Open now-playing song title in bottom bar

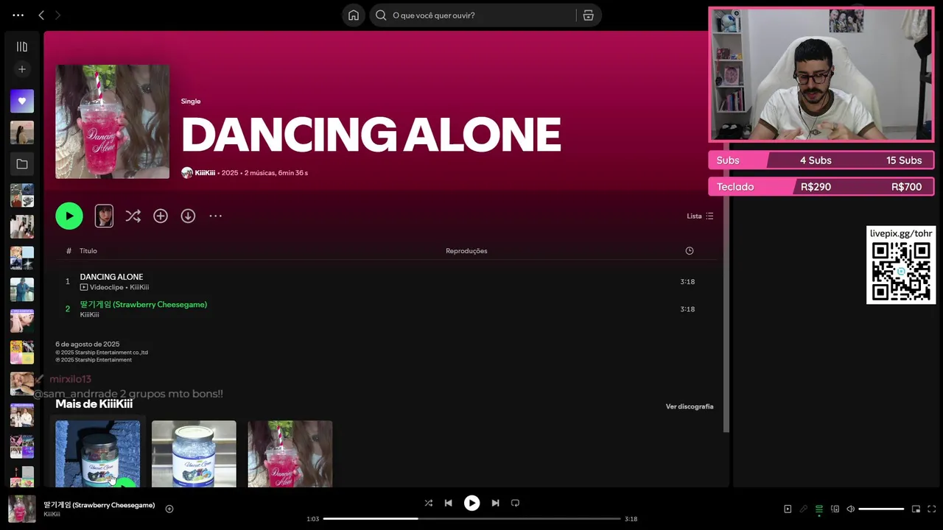(x=99, y=505)
